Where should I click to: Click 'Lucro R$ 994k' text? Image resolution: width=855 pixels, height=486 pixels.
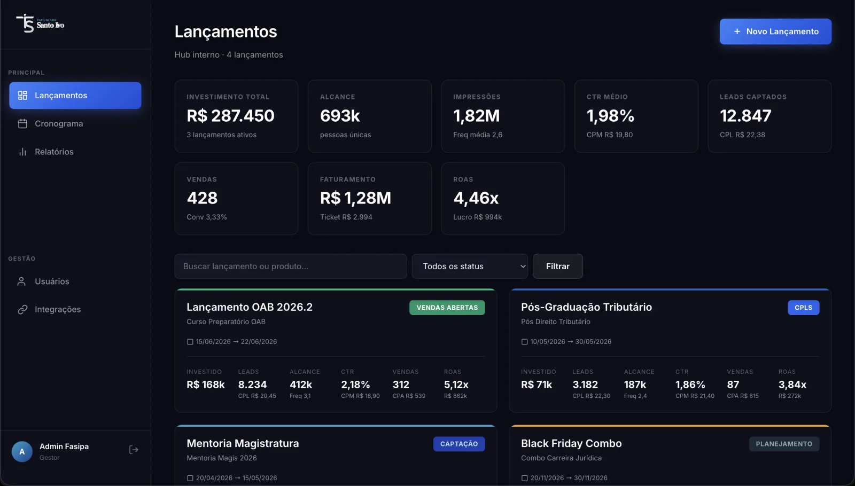pos(477,217)
